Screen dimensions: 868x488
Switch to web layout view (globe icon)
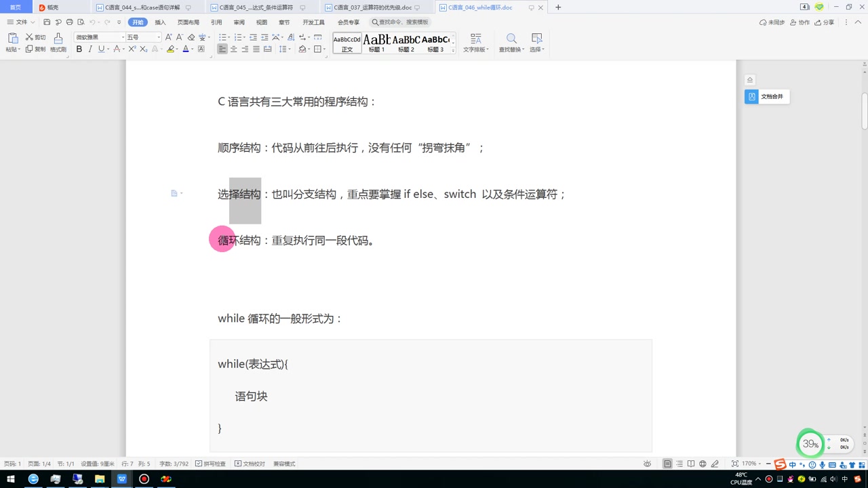703,464
